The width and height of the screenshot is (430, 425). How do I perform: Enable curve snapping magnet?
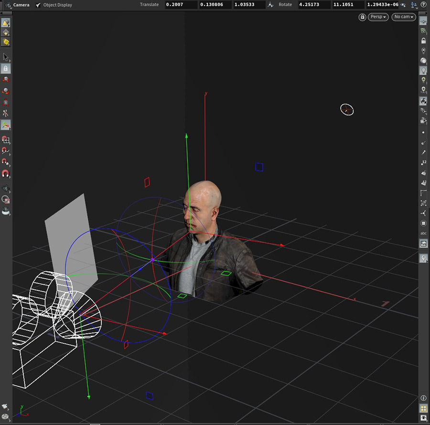pos(5,151)
